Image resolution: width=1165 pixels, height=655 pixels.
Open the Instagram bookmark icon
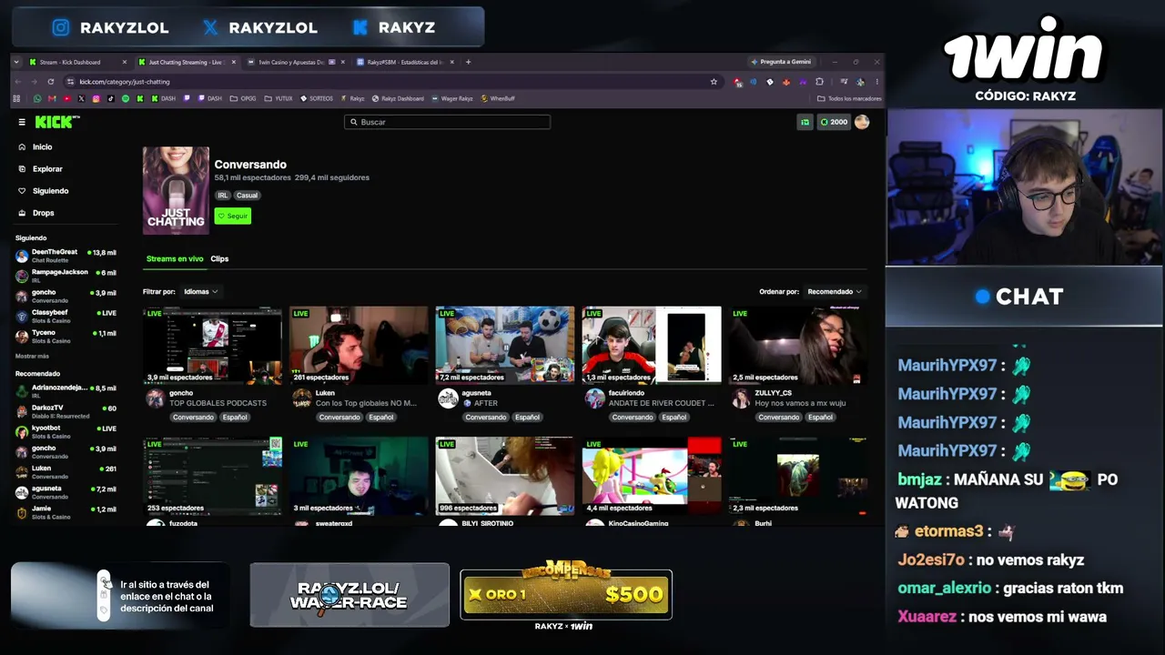[x=96, y=98]
